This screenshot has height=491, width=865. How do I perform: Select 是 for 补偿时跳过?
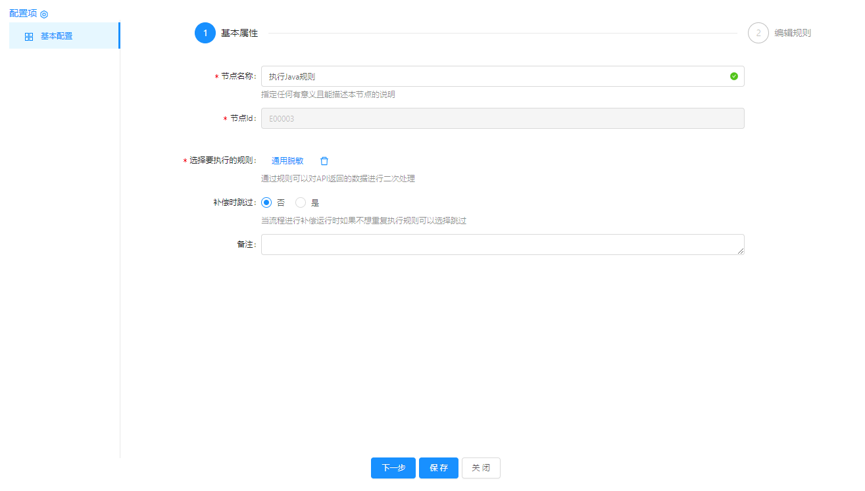point(301,202)
